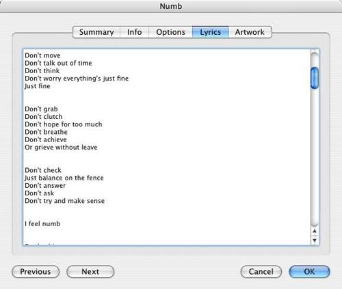Screen dimensions: 342x289
Task: Click the lyrics scrollbar thumb
Action: pyautogui.click(x=315, y=78)
